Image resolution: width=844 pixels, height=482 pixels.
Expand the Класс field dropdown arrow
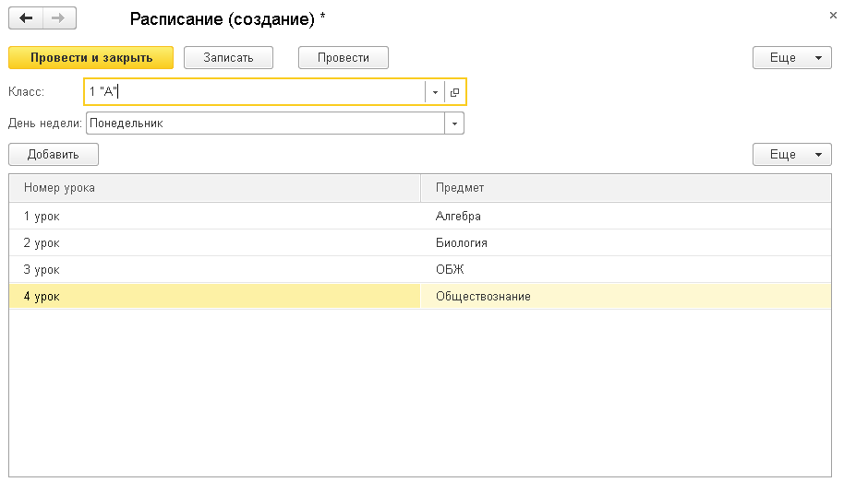pos(435,92)
